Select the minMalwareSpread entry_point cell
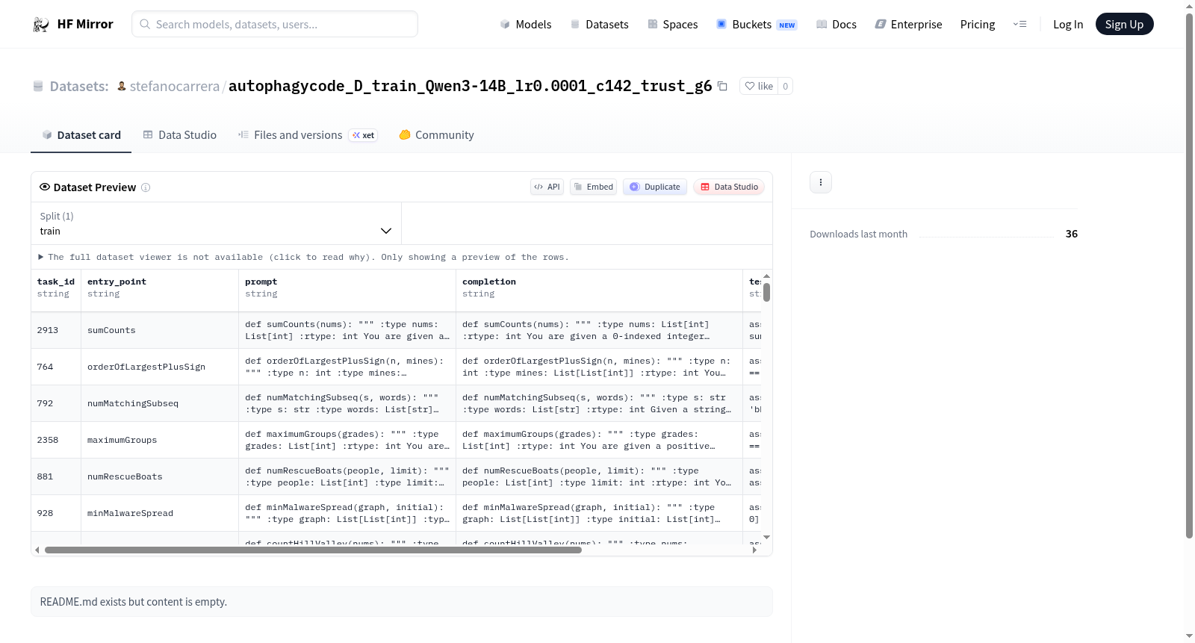1195x643 pixels. coord(160,513)
